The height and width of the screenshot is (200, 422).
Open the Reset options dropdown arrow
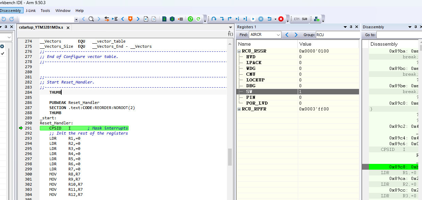point(275,19)
